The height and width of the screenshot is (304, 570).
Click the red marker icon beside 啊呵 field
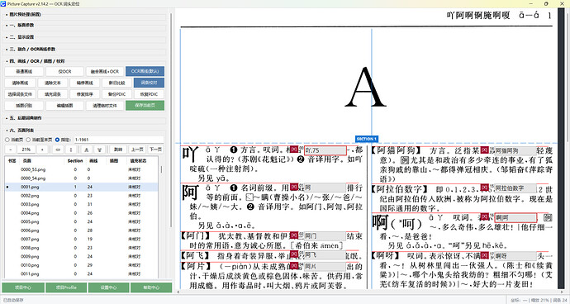coord(485,216)
